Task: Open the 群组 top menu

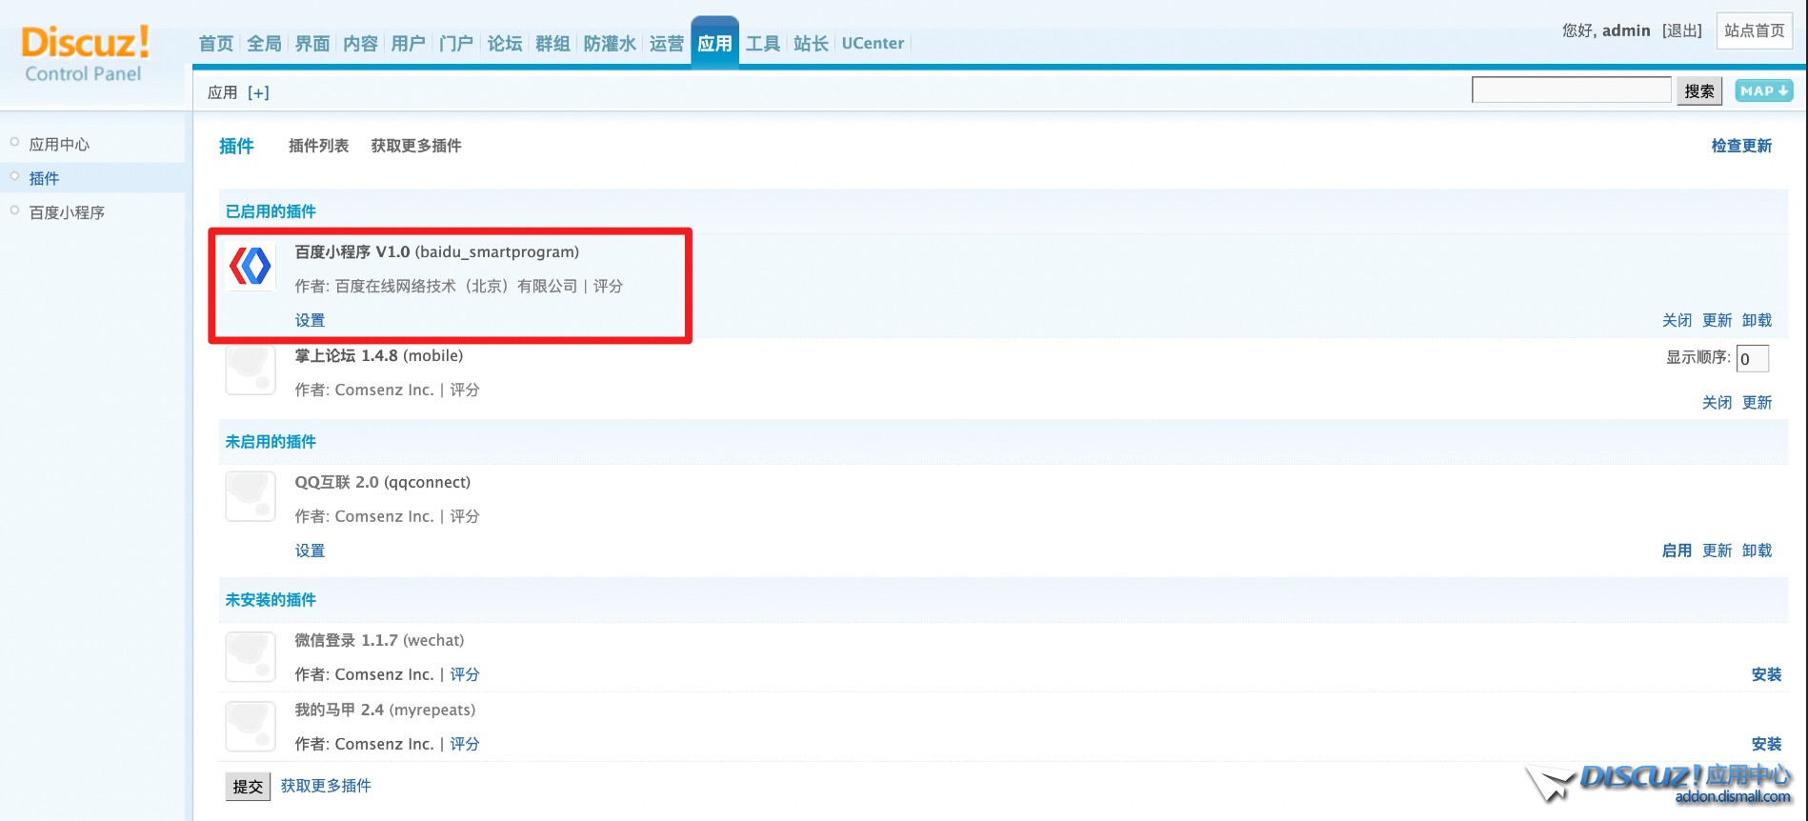Action: [x=552, y=44]
